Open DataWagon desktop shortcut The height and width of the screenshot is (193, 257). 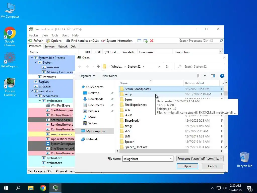(x=10, y=60)
